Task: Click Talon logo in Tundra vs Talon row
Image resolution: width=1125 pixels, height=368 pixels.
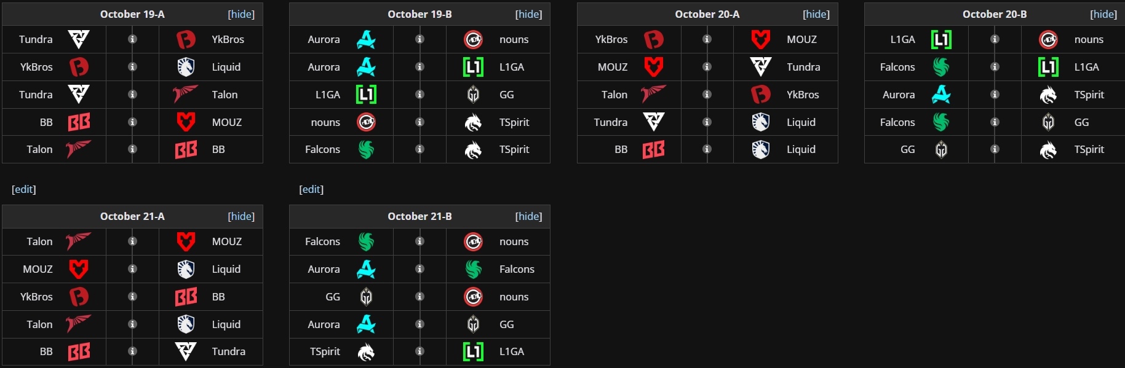Action: tap(185, 94)
